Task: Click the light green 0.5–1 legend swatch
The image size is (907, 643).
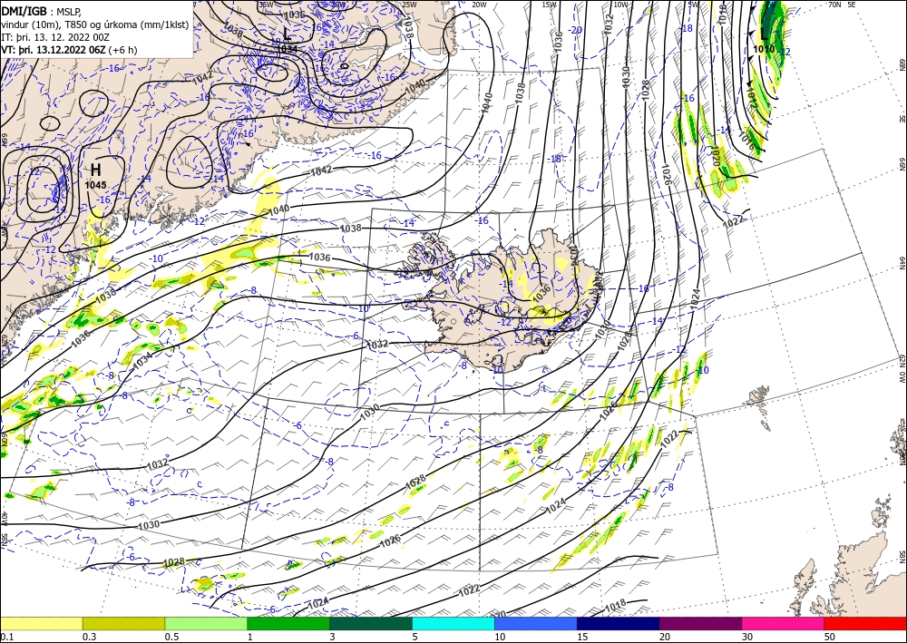Action: click(206, 623)
